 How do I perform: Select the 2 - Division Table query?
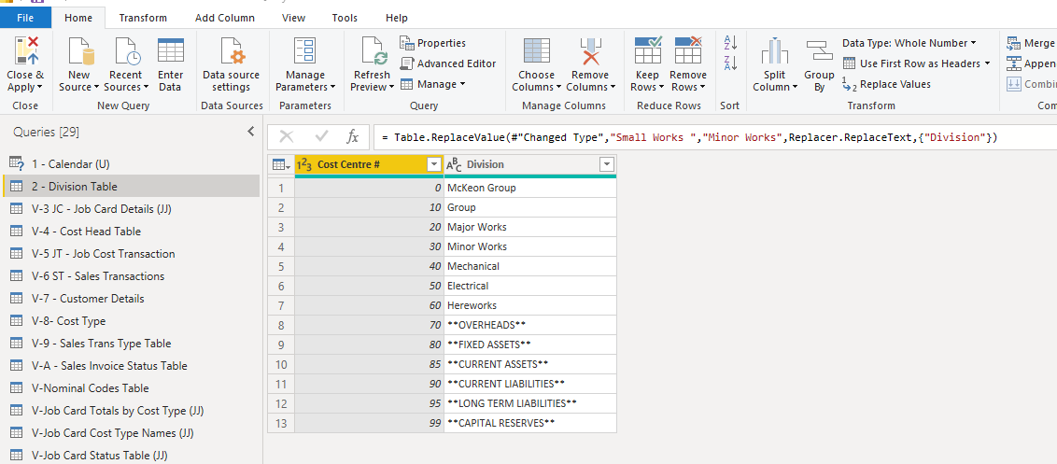131,186
